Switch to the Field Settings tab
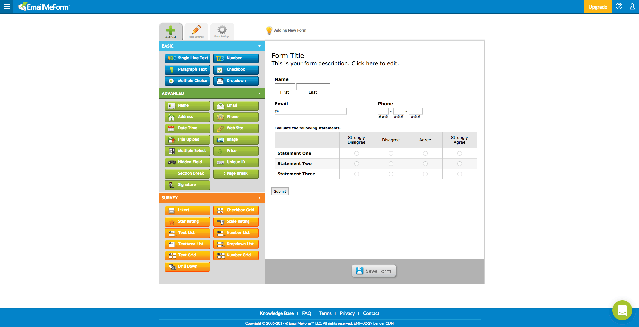Image resolution: width=639 pixels, height=327 pixels. [x=196, y=31]
